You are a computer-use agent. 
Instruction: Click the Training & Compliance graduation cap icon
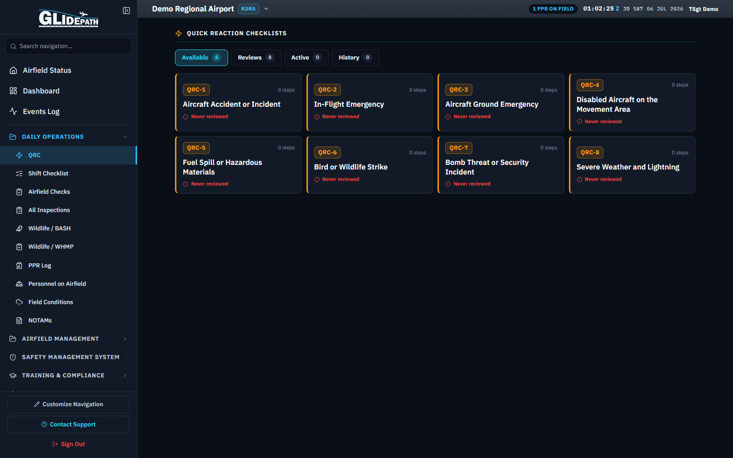[13, 376]
